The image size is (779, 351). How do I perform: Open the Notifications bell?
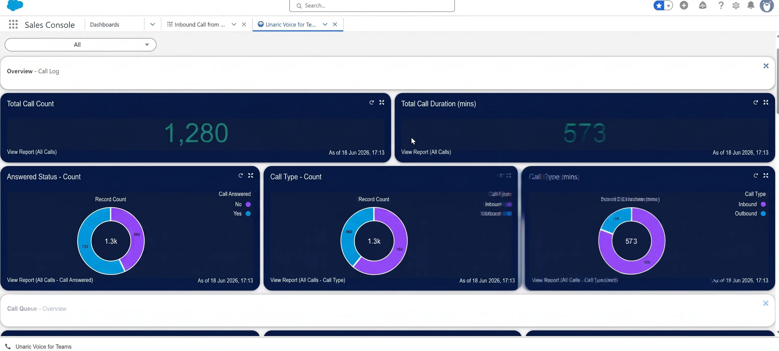coord(750,5)
